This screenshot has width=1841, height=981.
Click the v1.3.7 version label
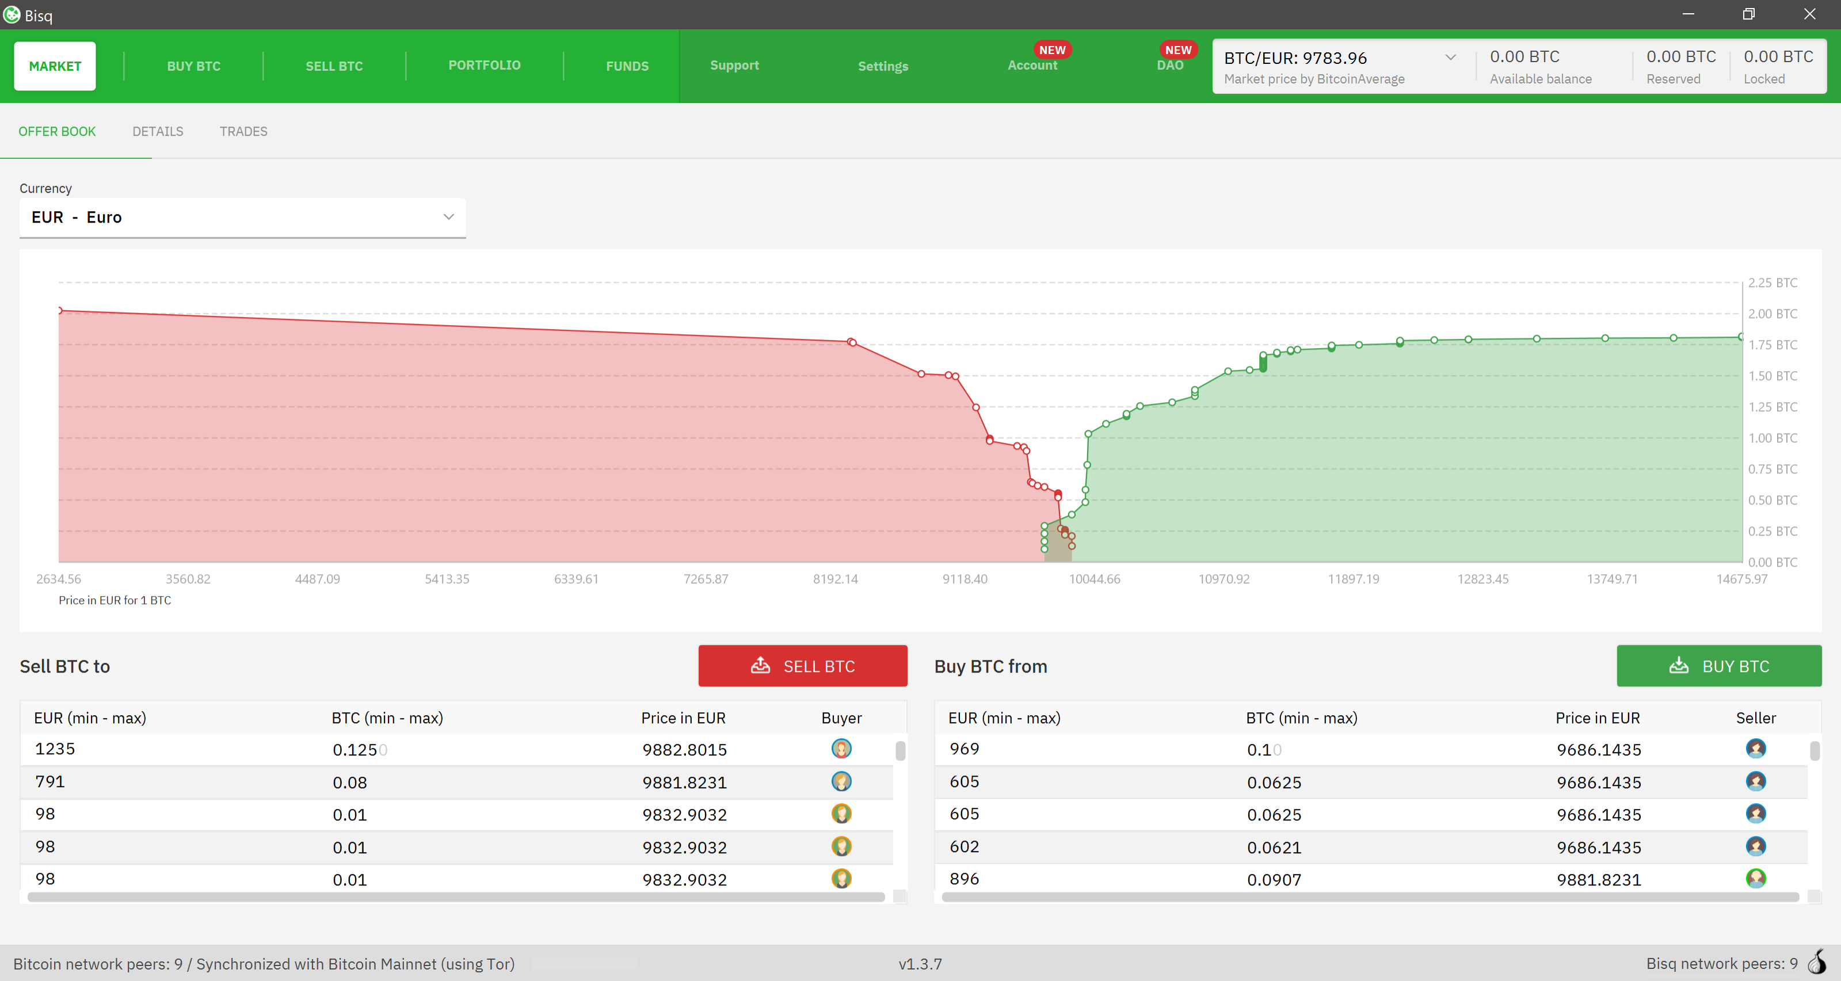tap(921, 964)
